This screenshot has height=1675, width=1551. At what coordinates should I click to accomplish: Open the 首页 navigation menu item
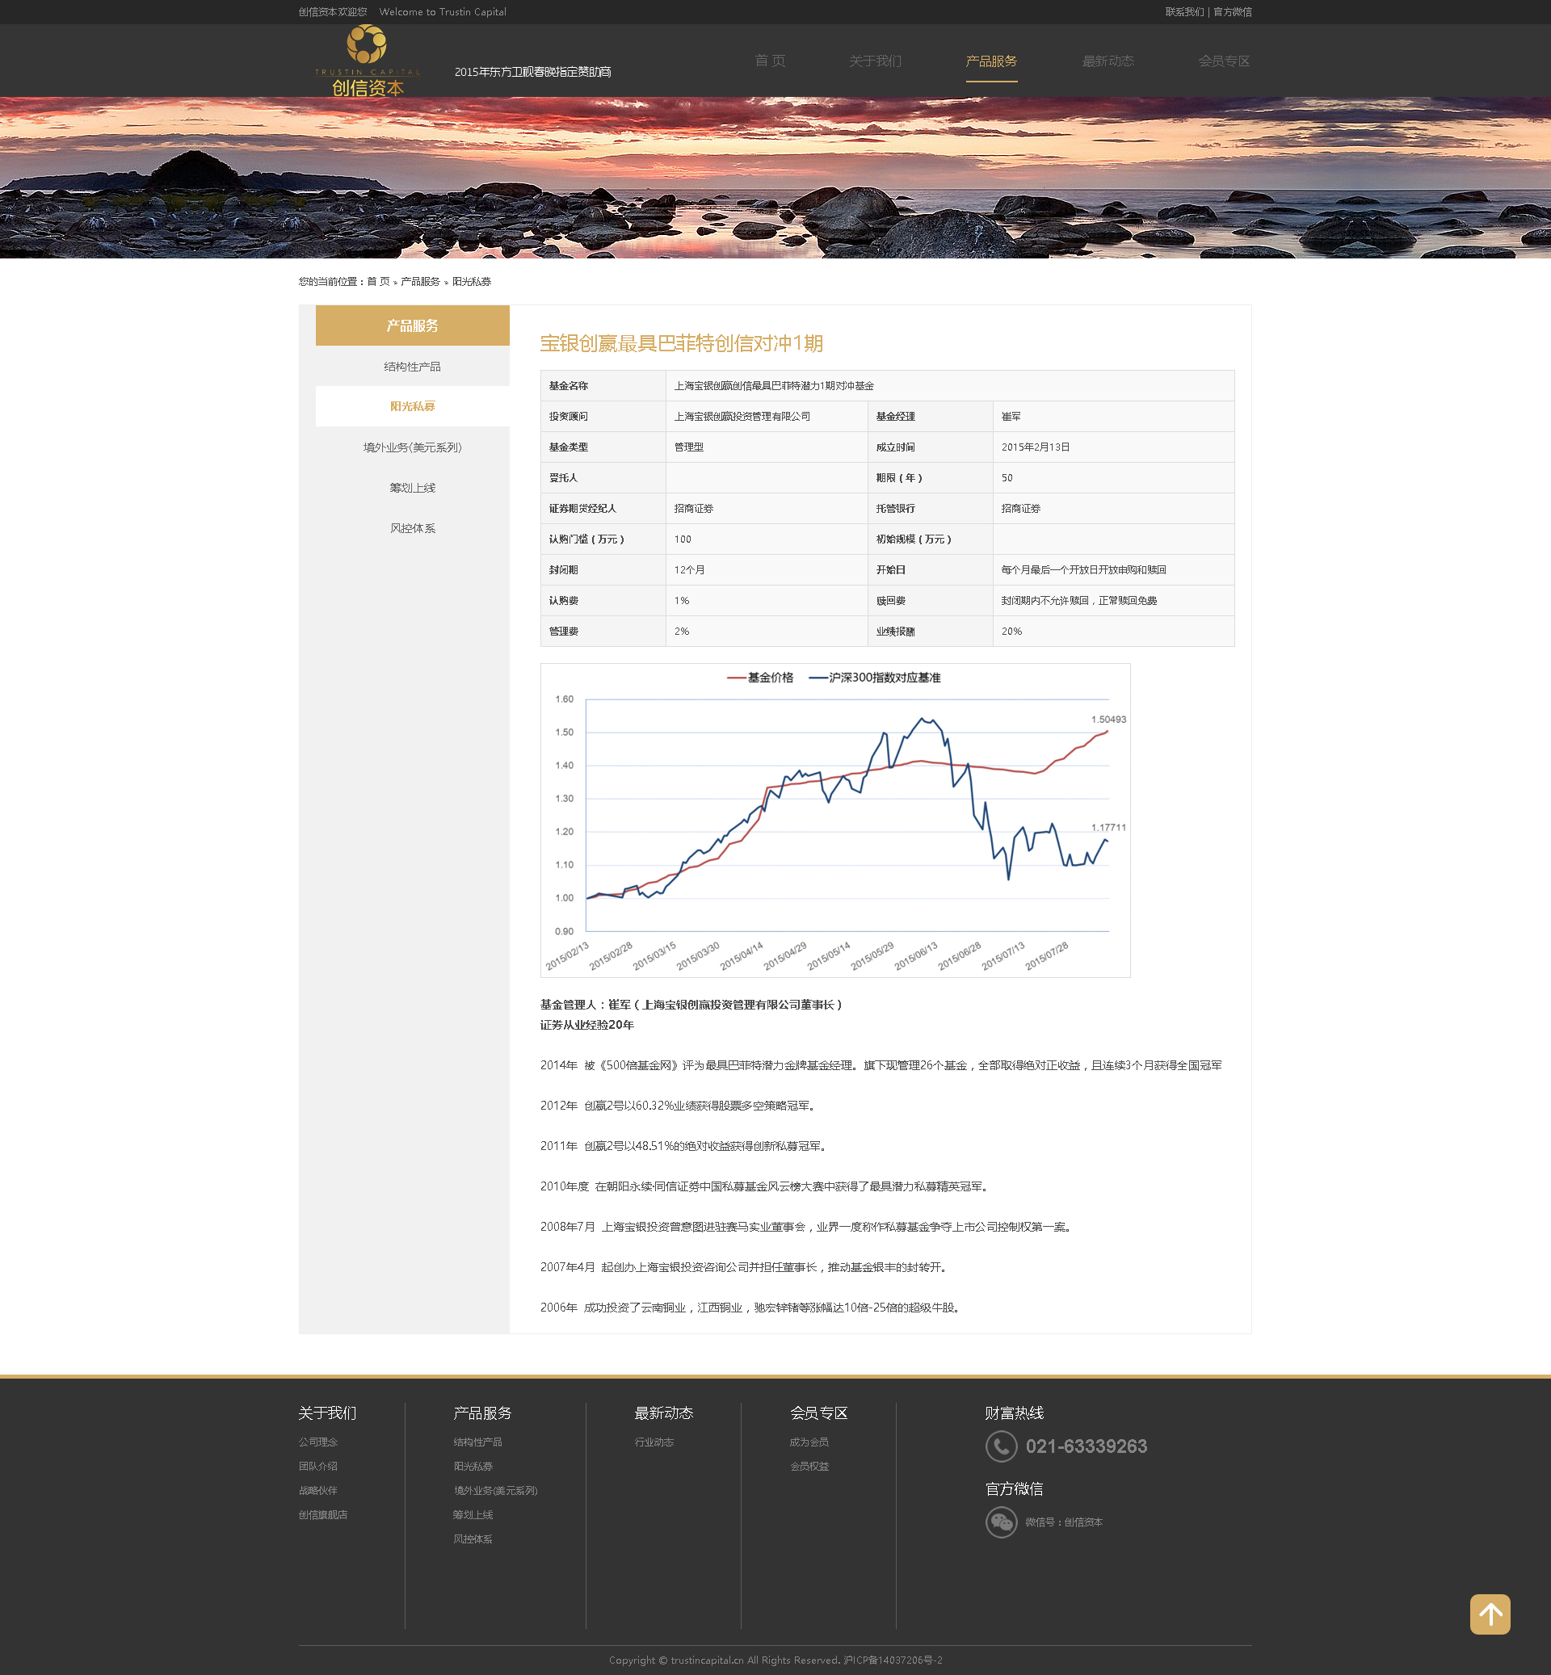[x=770, y=61]
